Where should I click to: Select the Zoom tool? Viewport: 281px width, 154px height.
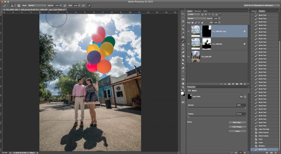[183, 87]
